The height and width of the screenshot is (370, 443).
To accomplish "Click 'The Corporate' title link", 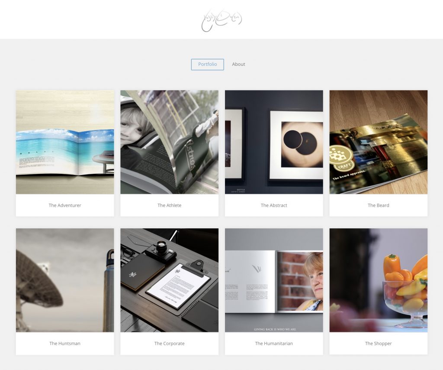I will point(169,344).
